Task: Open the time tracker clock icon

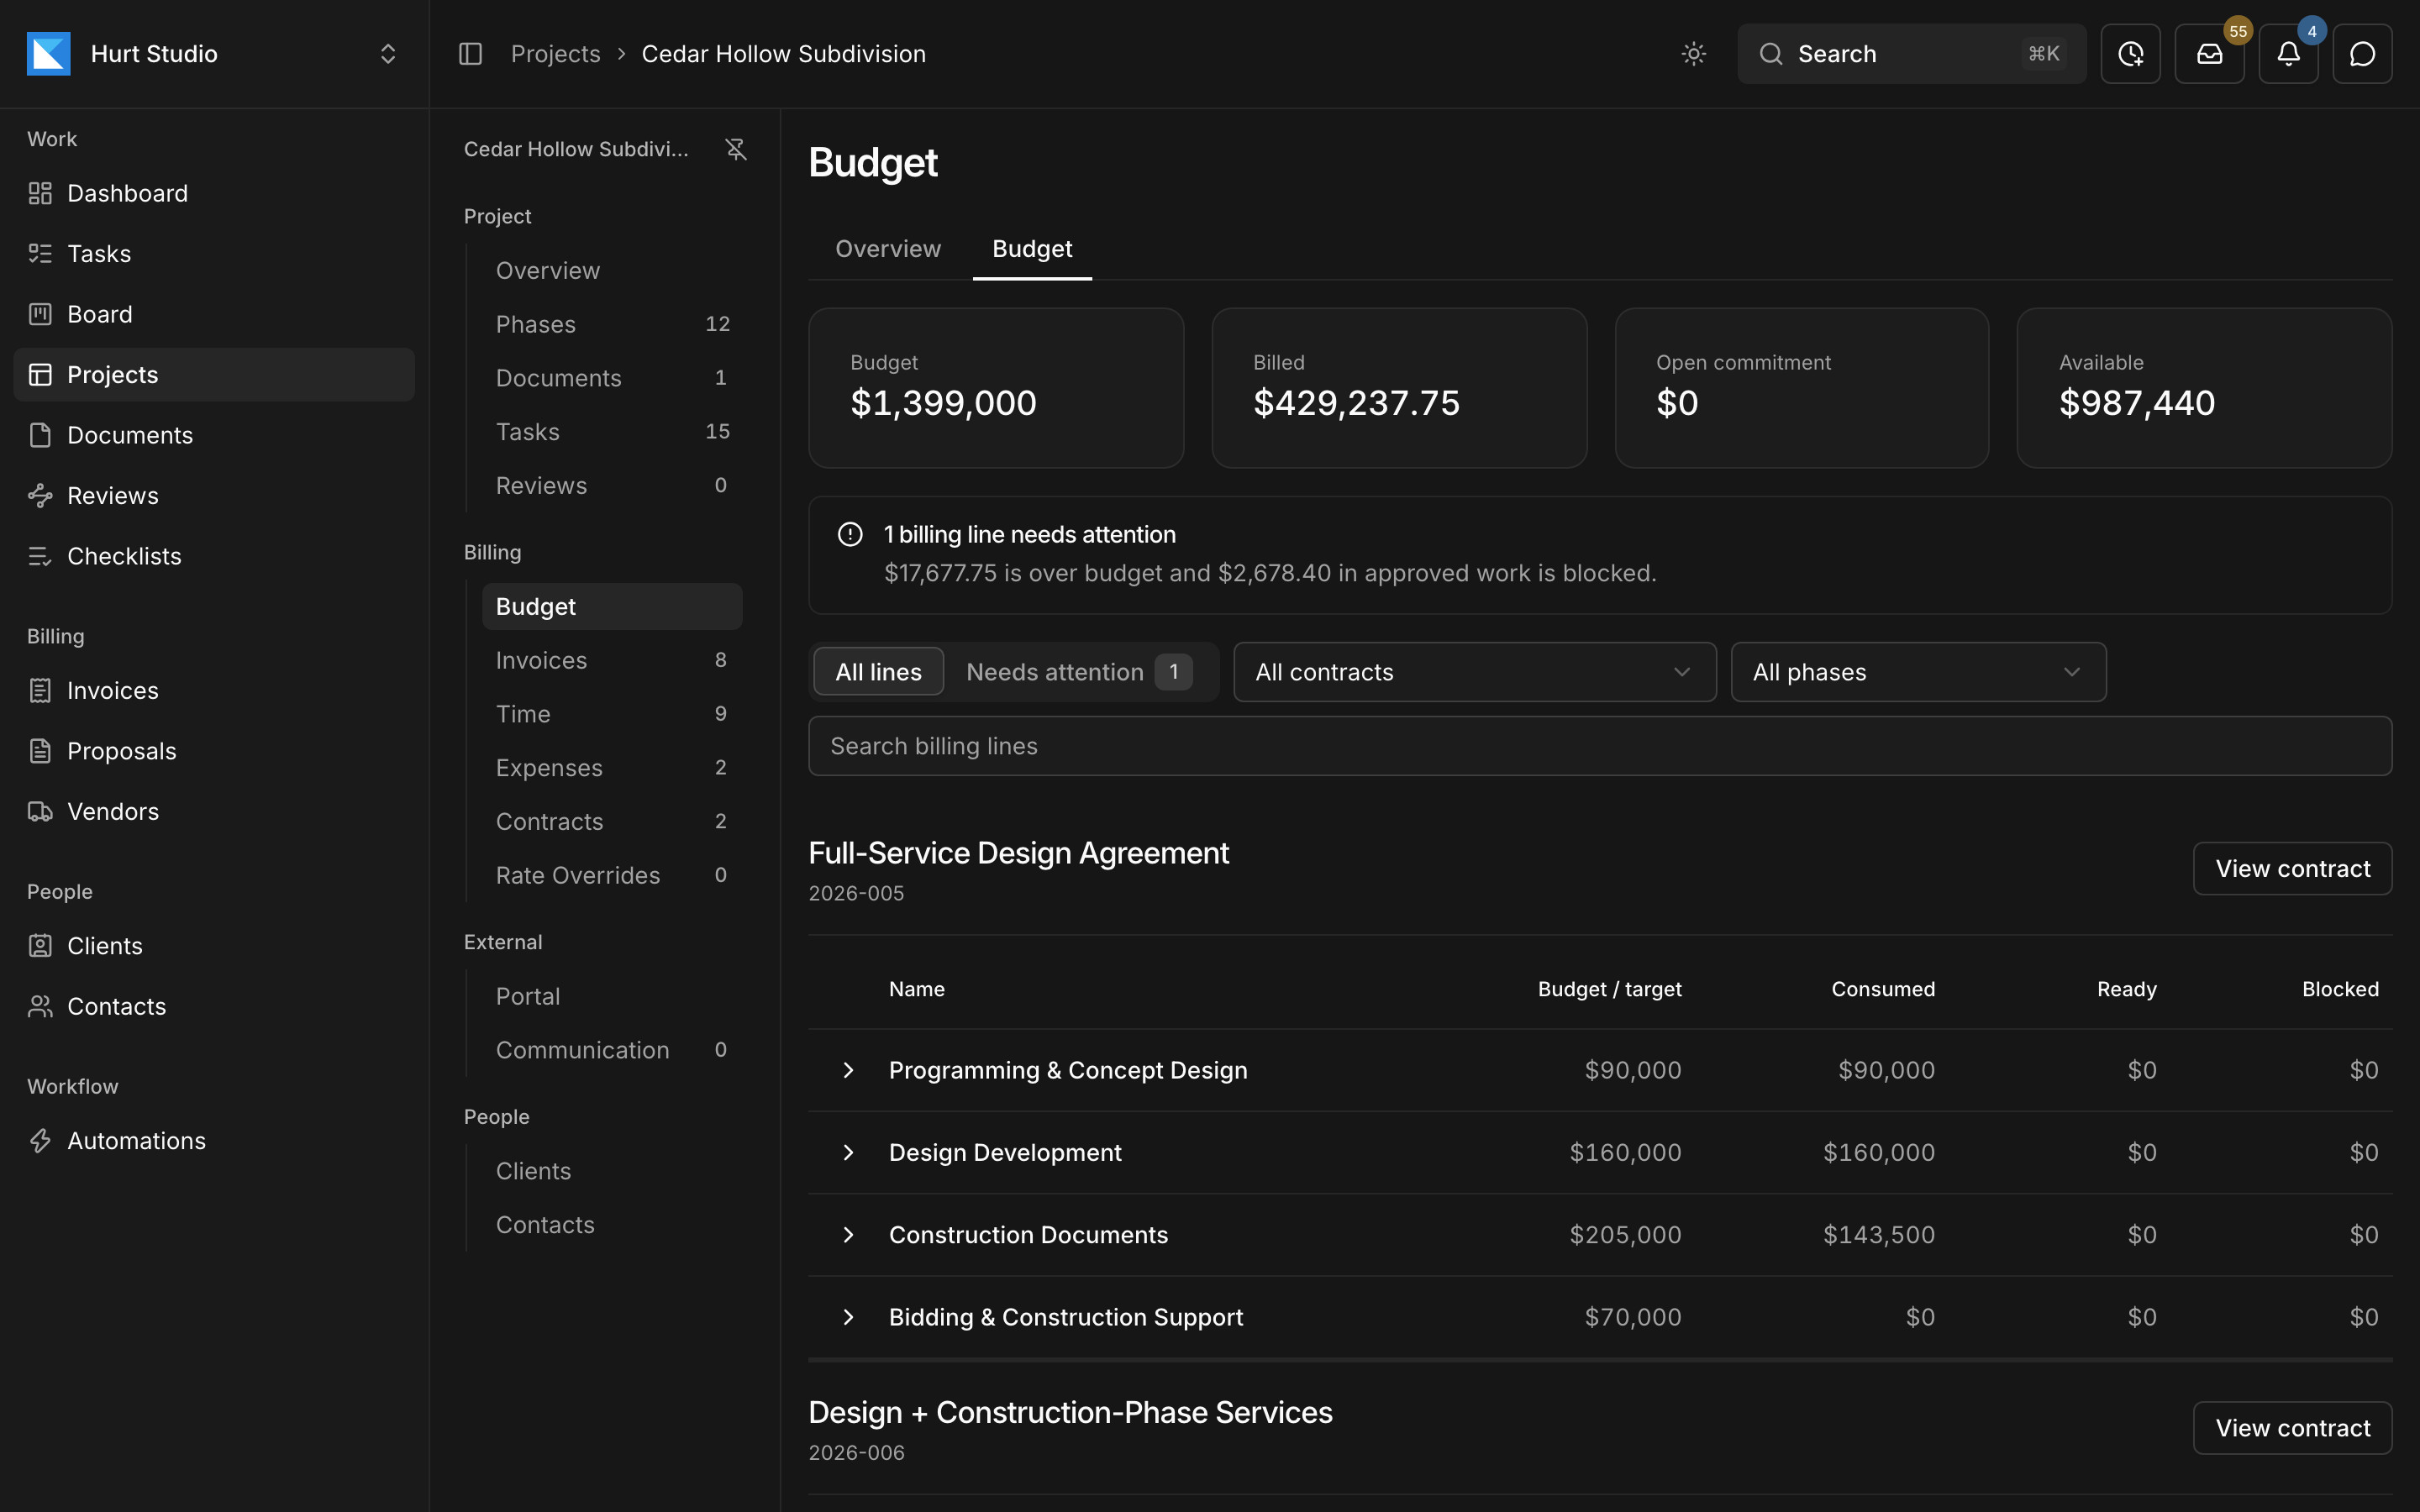Action: [x=2130, y=54]
